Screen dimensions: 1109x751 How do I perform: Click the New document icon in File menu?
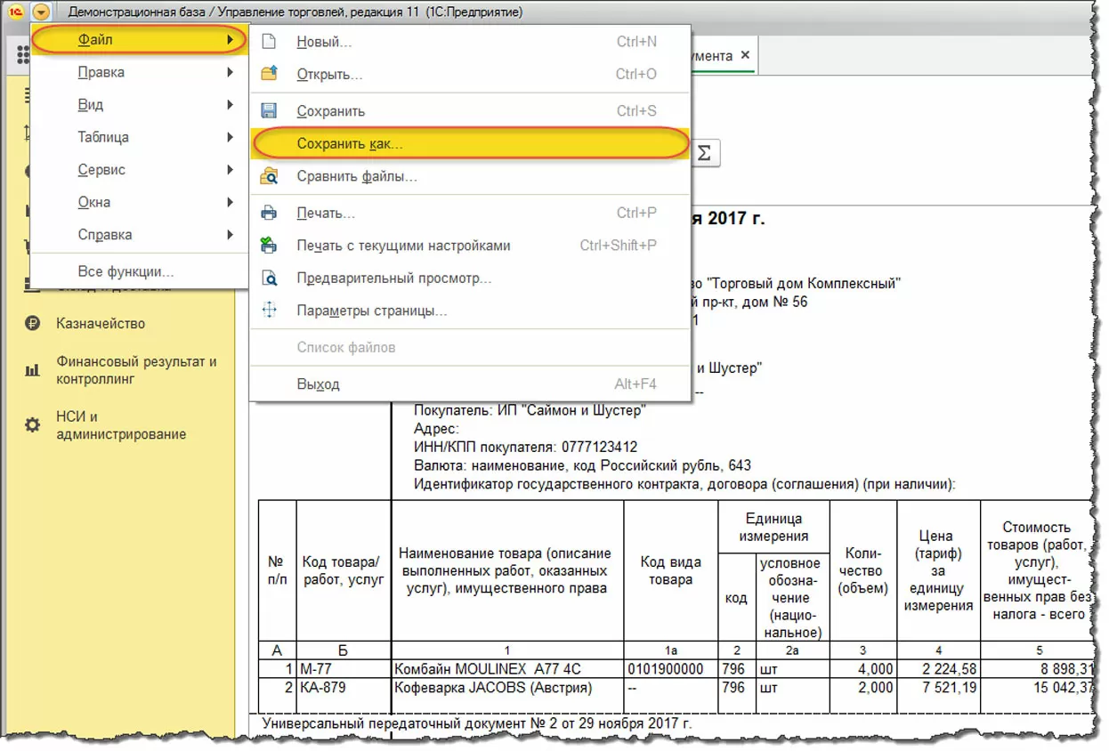coord(269,42)
